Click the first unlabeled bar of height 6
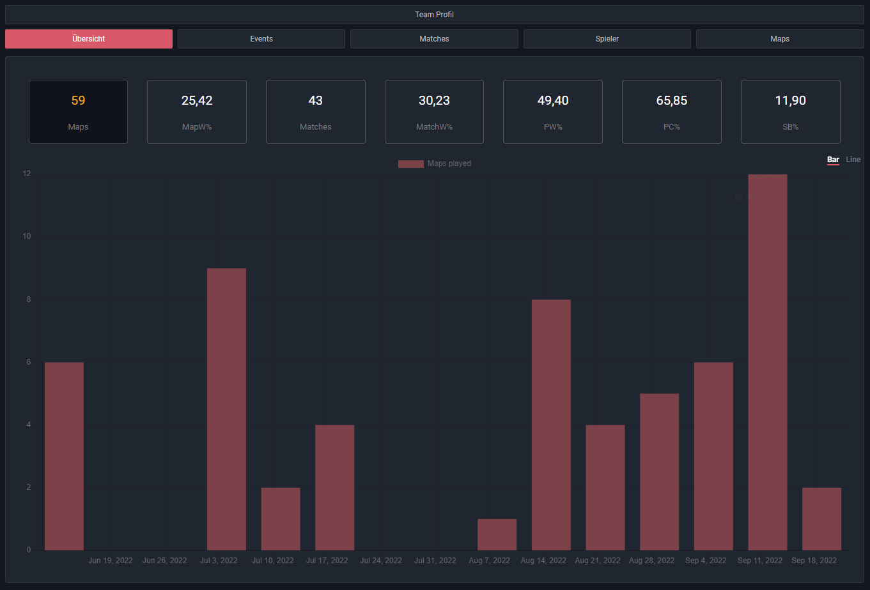The height and width of the screenshot is (590, 870). coord(64,457)
